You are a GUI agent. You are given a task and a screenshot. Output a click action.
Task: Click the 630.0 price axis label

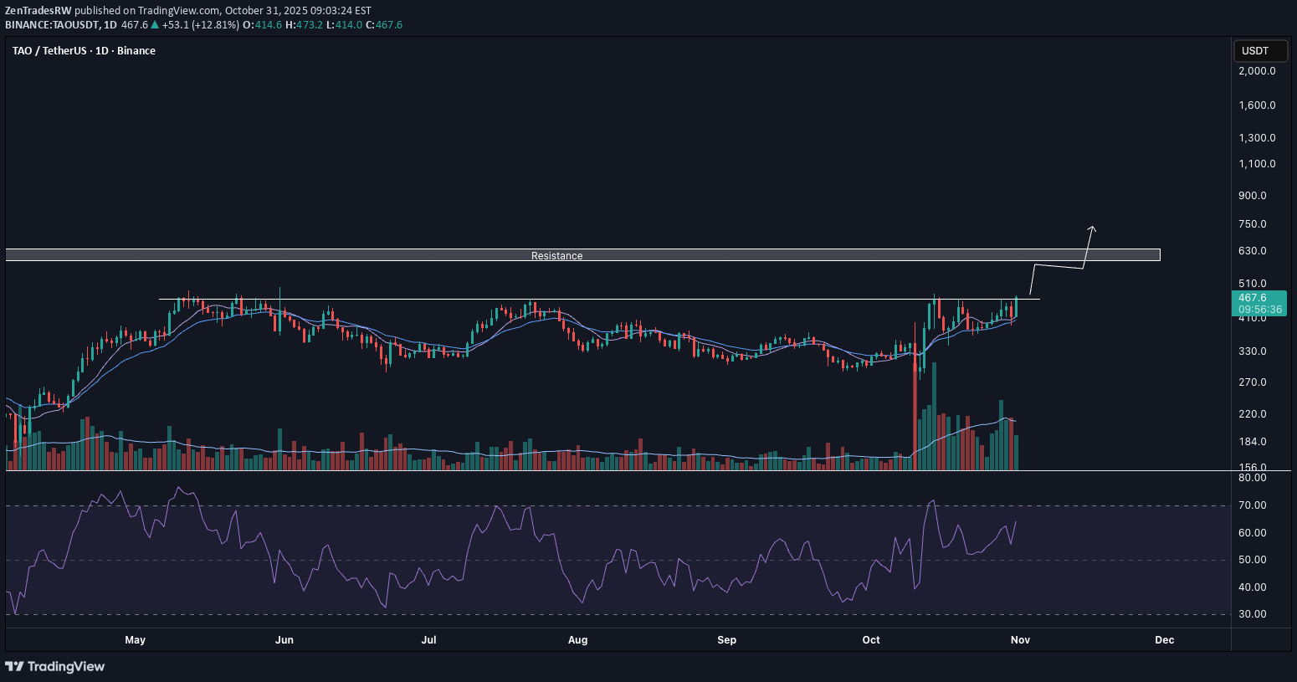tap(1252, 251)
